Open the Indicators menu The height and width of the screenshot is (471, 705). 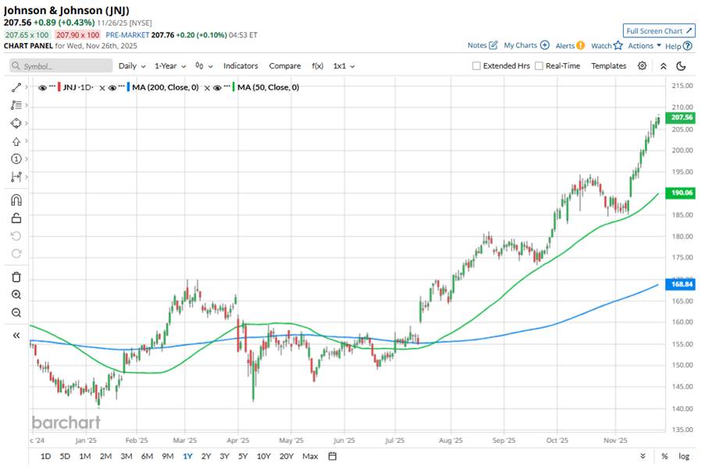click(x=240, y=66)
